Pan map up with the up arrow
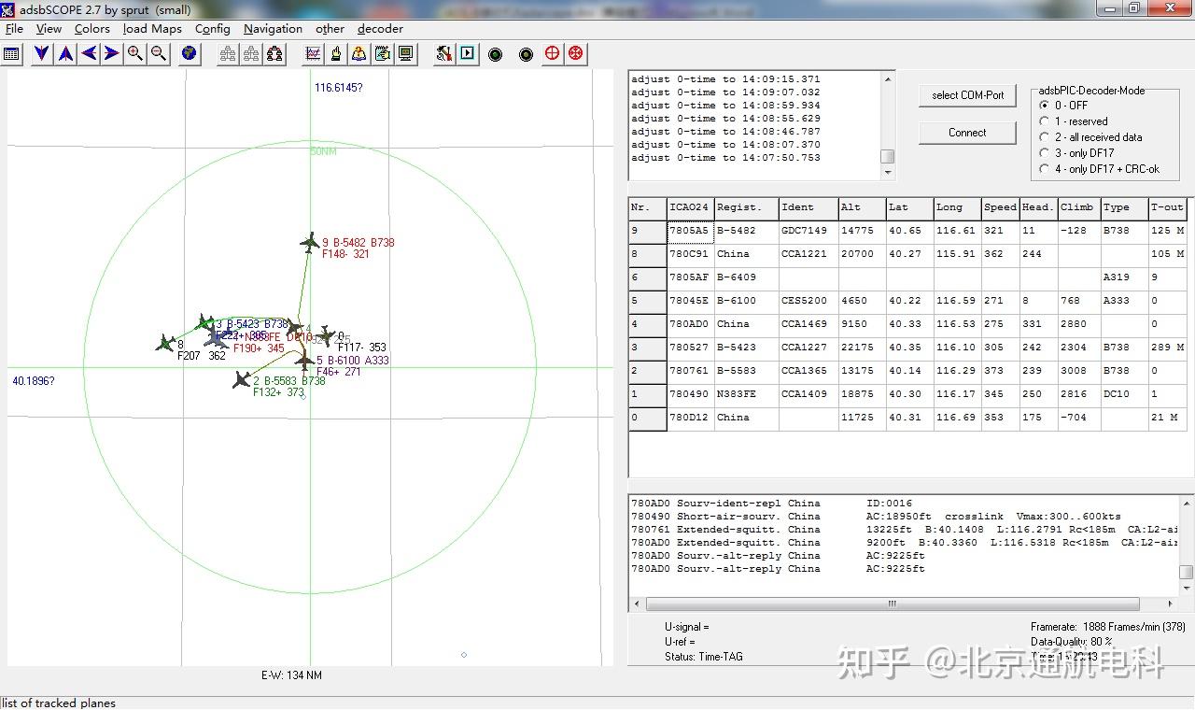 65,54
